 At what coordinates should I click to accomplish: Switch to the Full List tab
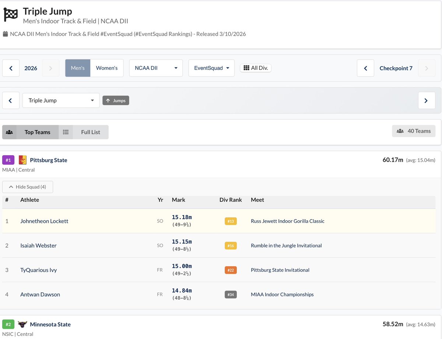click(x=84, y=132)
